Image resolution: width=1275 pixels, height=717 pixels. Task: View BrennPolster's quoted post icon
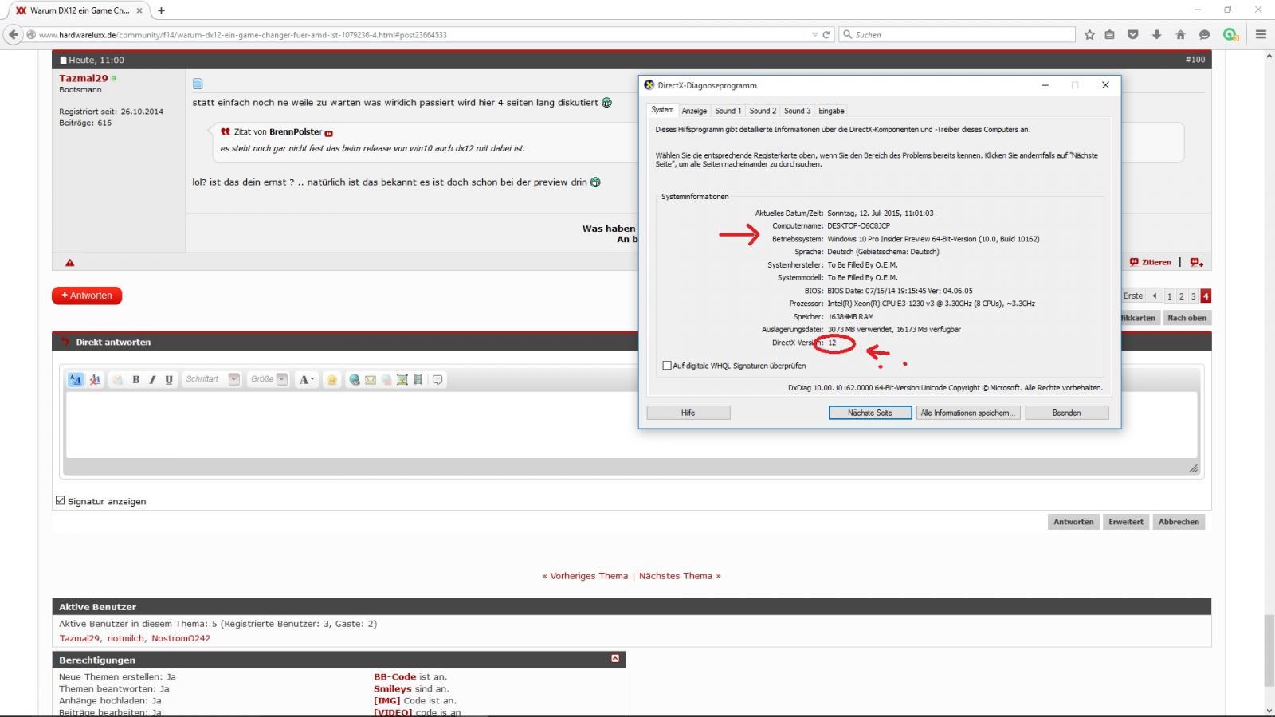click(x=328, y=133)
